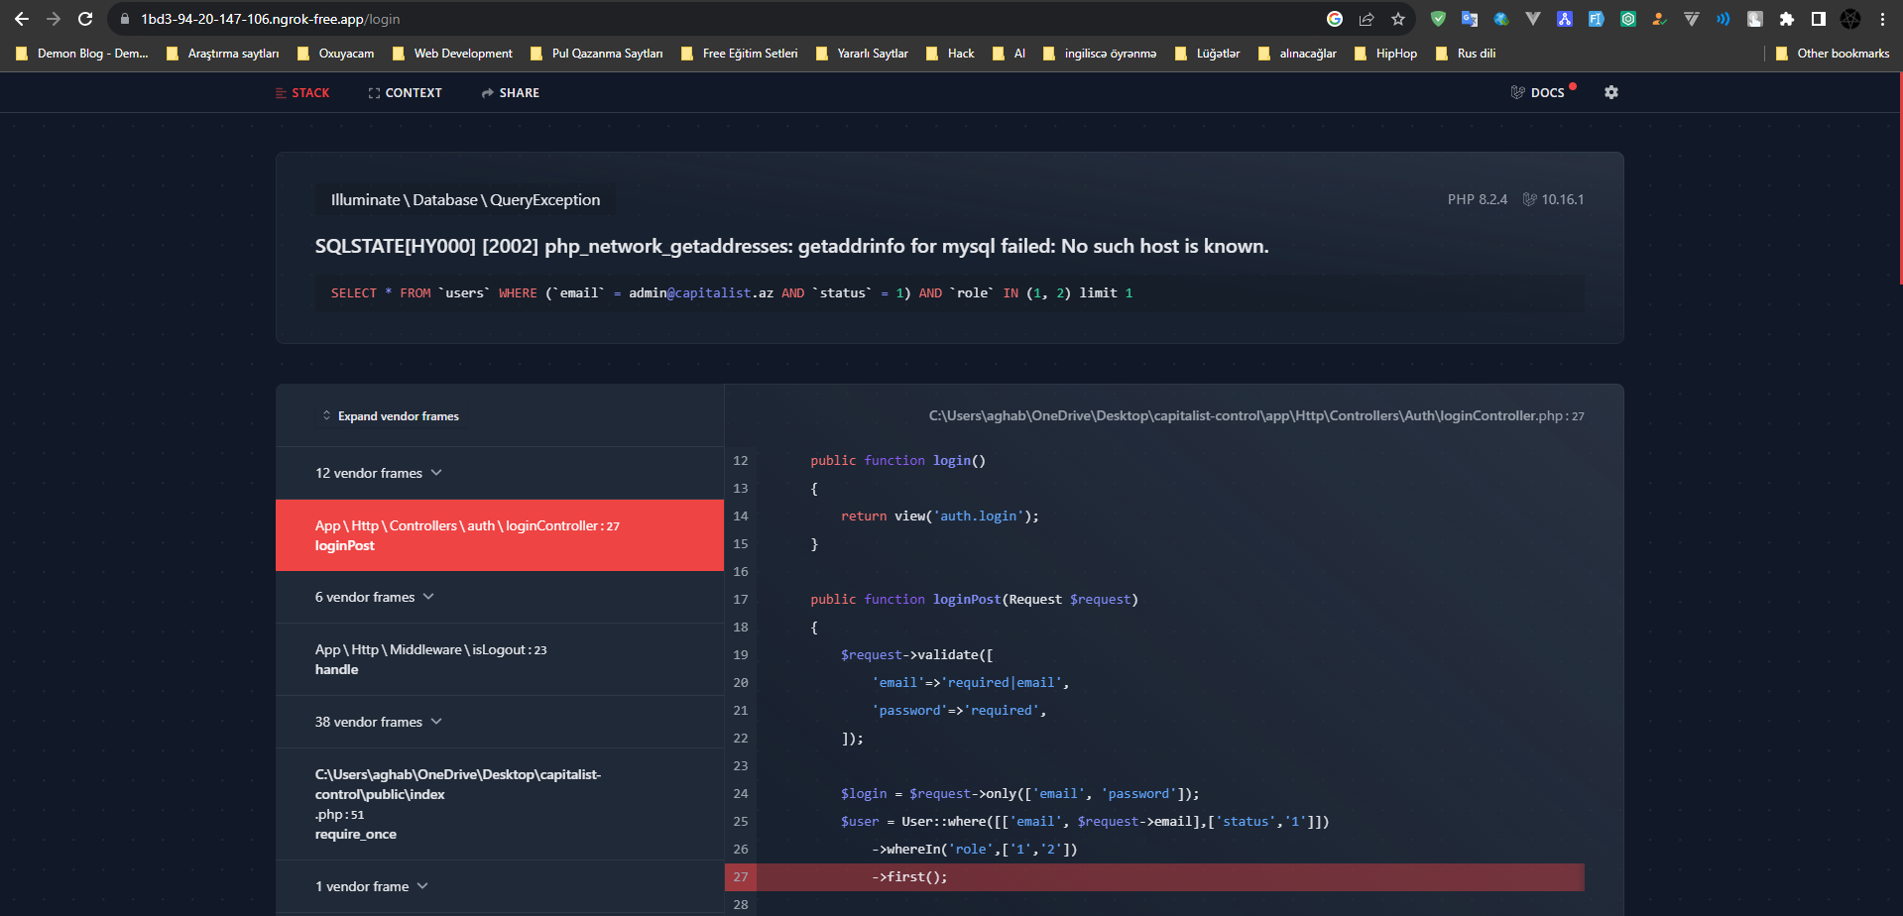Open the globe extension icon
Viewport: 1903px width, 916px height.
click(x=1501, y=19)
